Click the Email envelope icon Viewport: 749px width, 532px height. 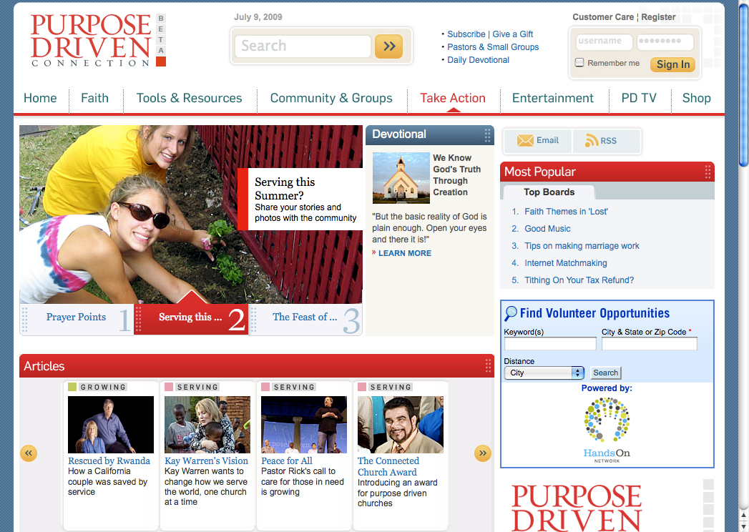pyautogui.click(x=525, y=140)
